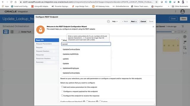The image size is (190, 106).
Task: Check Configure this endpoint to receive the response
Action: pyautogui.click(x=62, y=95)
